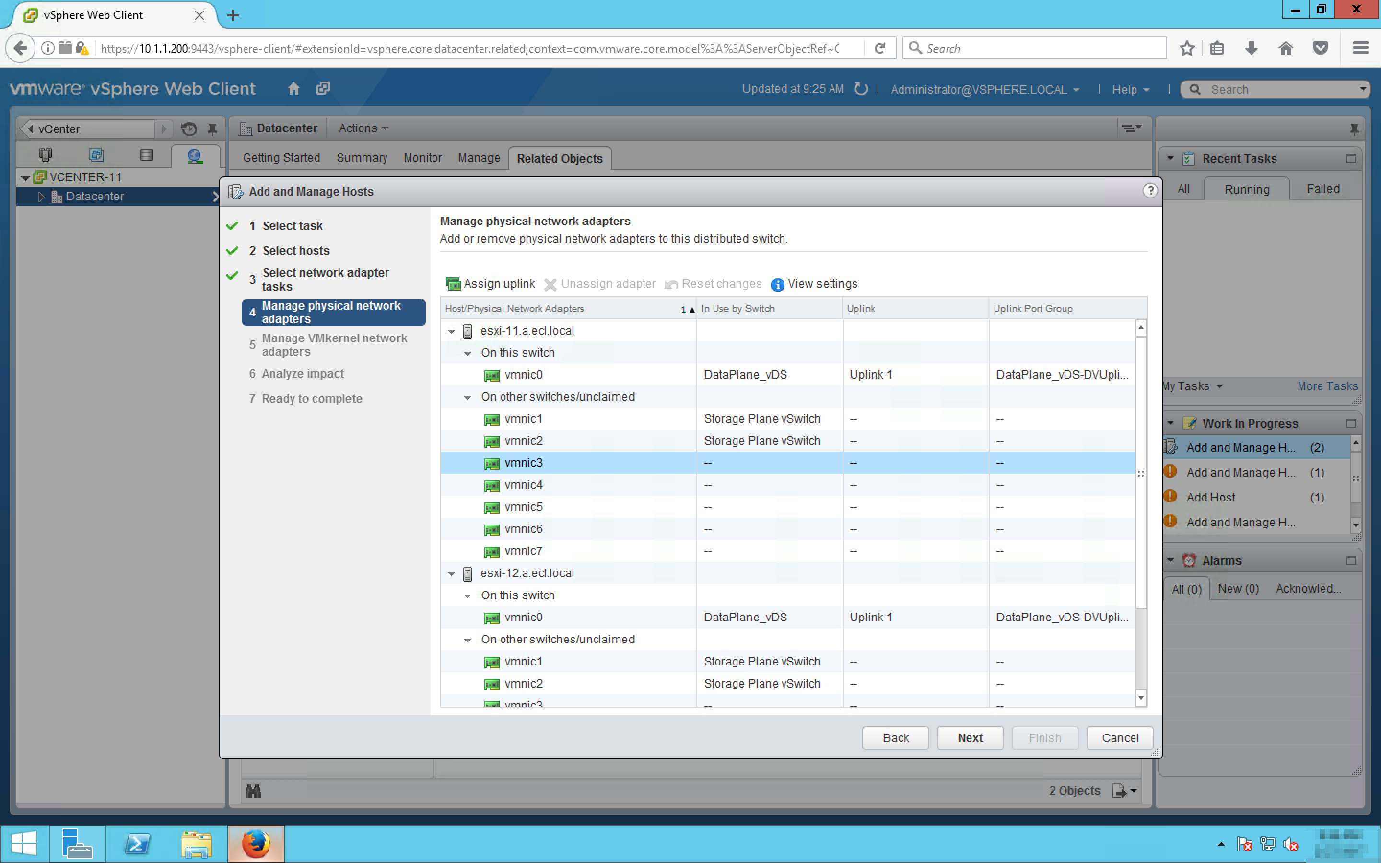Open Administrator@VSPHERE.LOCAL user menu
Viewport: 1381px width, 863px height.
984,90
